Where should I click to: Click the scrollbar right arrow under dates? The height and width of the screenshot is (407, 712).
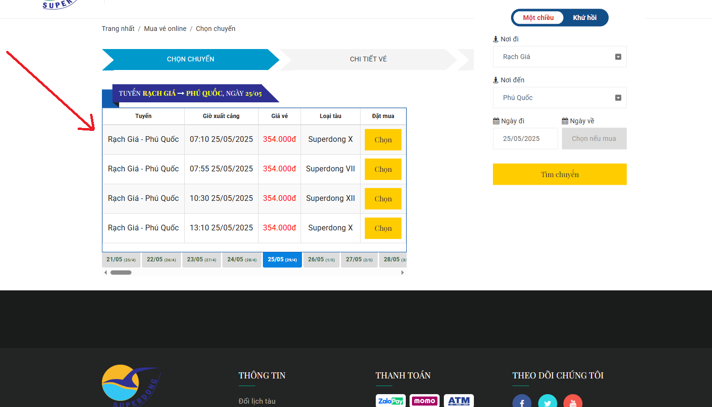[x=402, y=273]
